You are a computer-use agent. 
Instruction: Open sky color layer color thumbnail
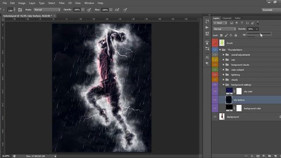pyautogui.click(x=229, y=91)
